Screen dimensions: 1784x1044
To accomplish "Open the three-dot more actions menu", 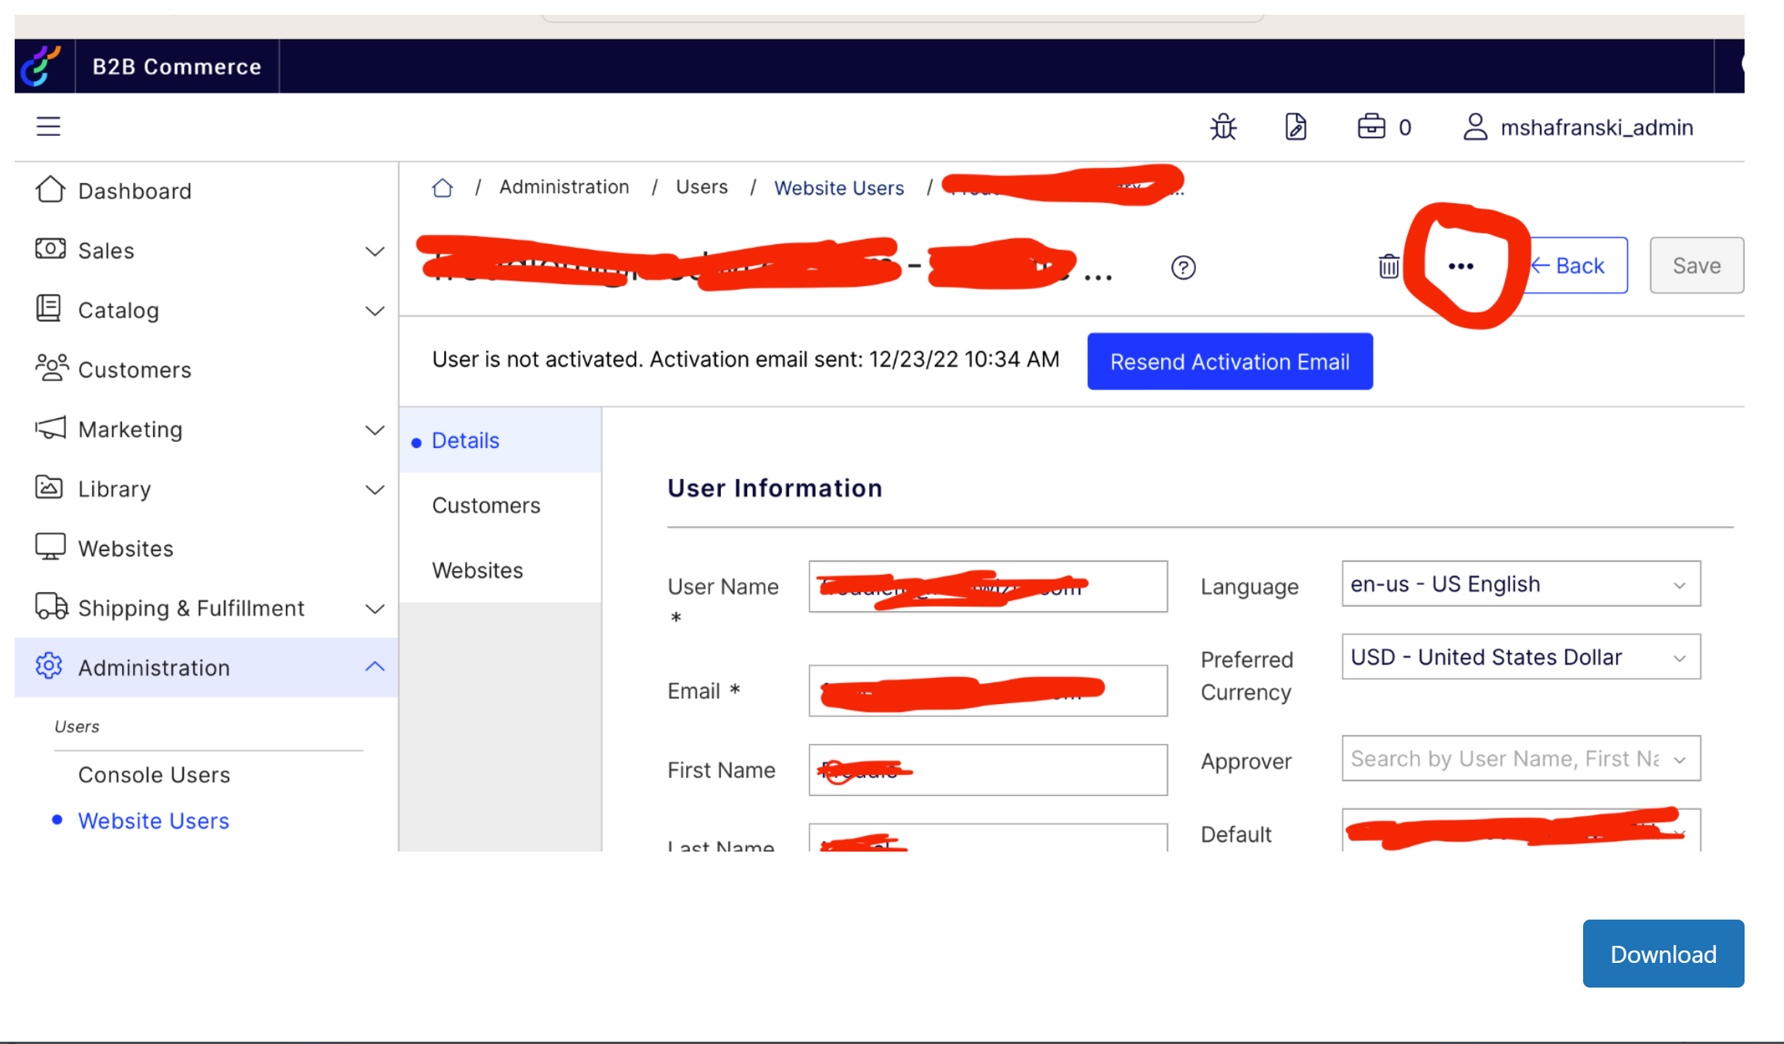I will tap(1460, 267).
